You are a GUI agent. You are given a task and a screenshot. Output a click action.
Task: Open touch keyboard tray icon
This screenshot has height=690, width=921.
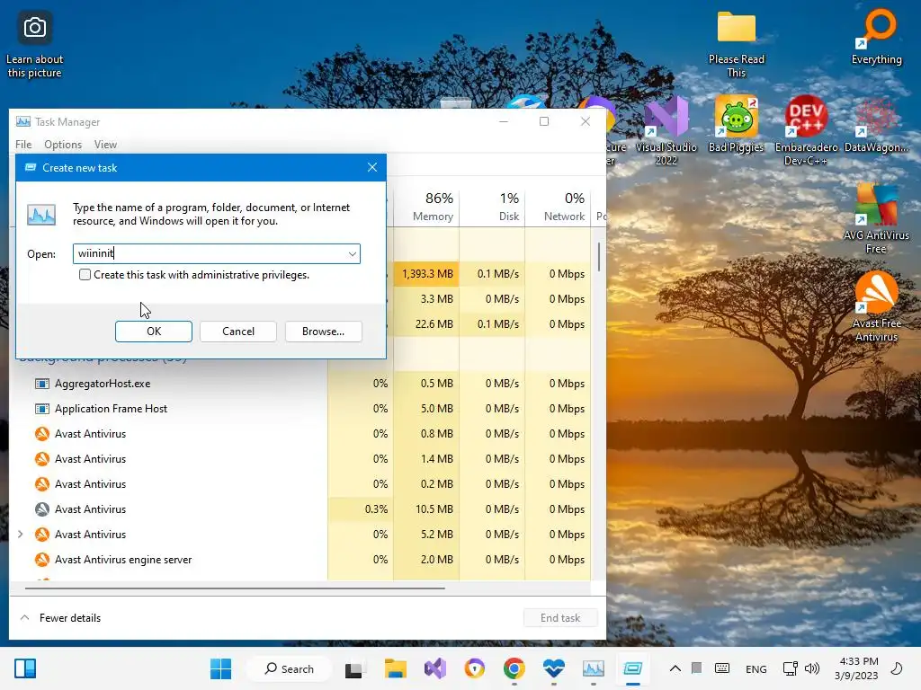(x=722, y=668)
